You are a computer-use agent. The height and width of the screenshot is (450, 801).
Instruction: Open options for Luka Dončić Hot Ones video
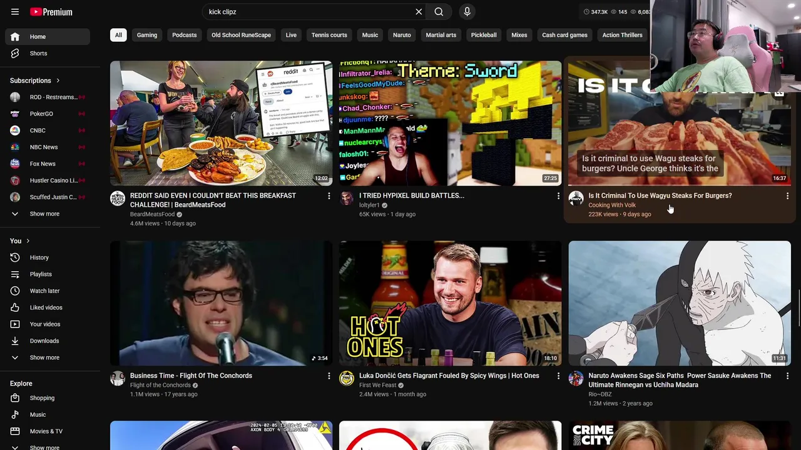[x=558, y=376]
